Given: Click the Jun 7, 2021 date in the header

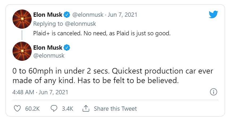Looking at the screenshot, I should tap(123, 15).
